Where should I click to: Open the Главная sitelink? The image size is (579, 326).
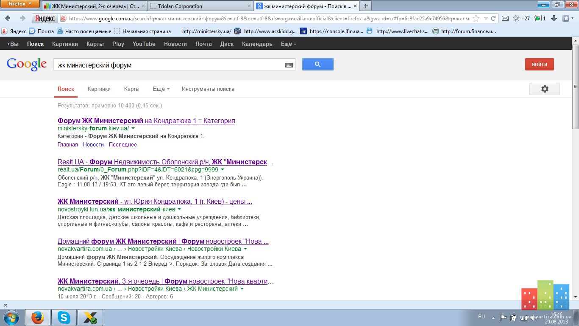(x=68, y=144)
